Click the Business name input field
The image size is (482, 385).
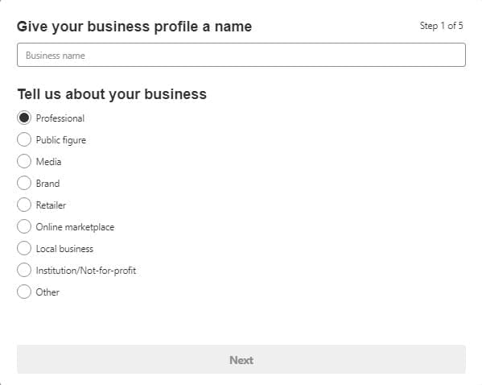click(241, 55)
